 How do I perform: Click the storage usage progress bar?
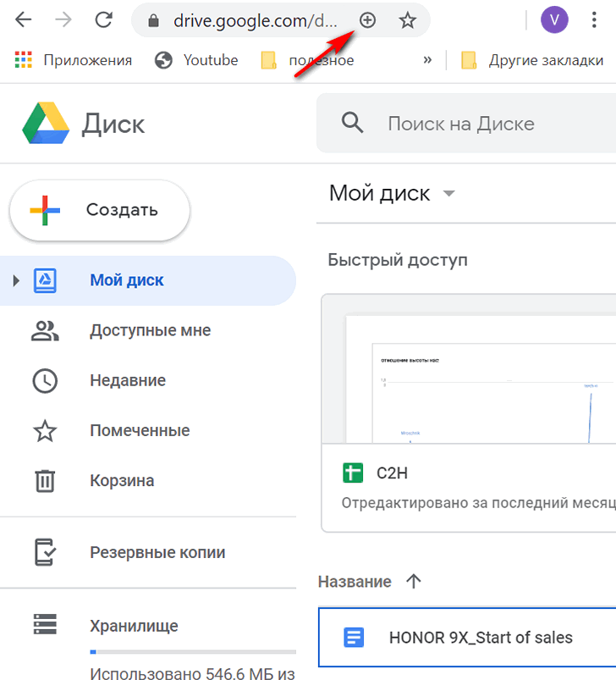[193, 652]
